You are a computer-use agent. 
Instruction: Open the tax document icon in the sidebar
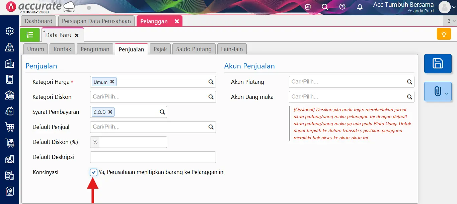(9, 175)
